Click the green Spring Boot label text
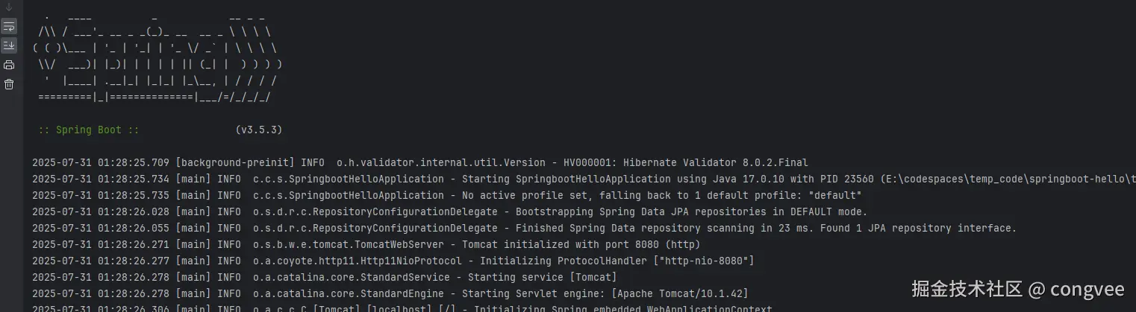 click(89, 130)
